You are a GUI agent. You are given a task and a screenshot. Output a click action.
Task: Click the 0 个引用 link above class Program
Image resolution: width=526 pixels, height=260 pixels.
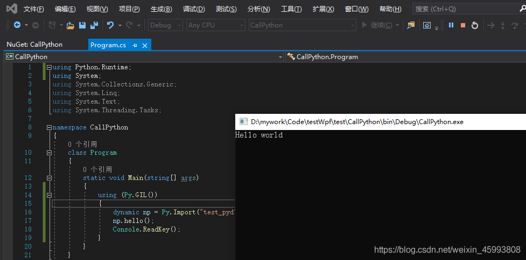pyautogui.click(x=82, y=144)
